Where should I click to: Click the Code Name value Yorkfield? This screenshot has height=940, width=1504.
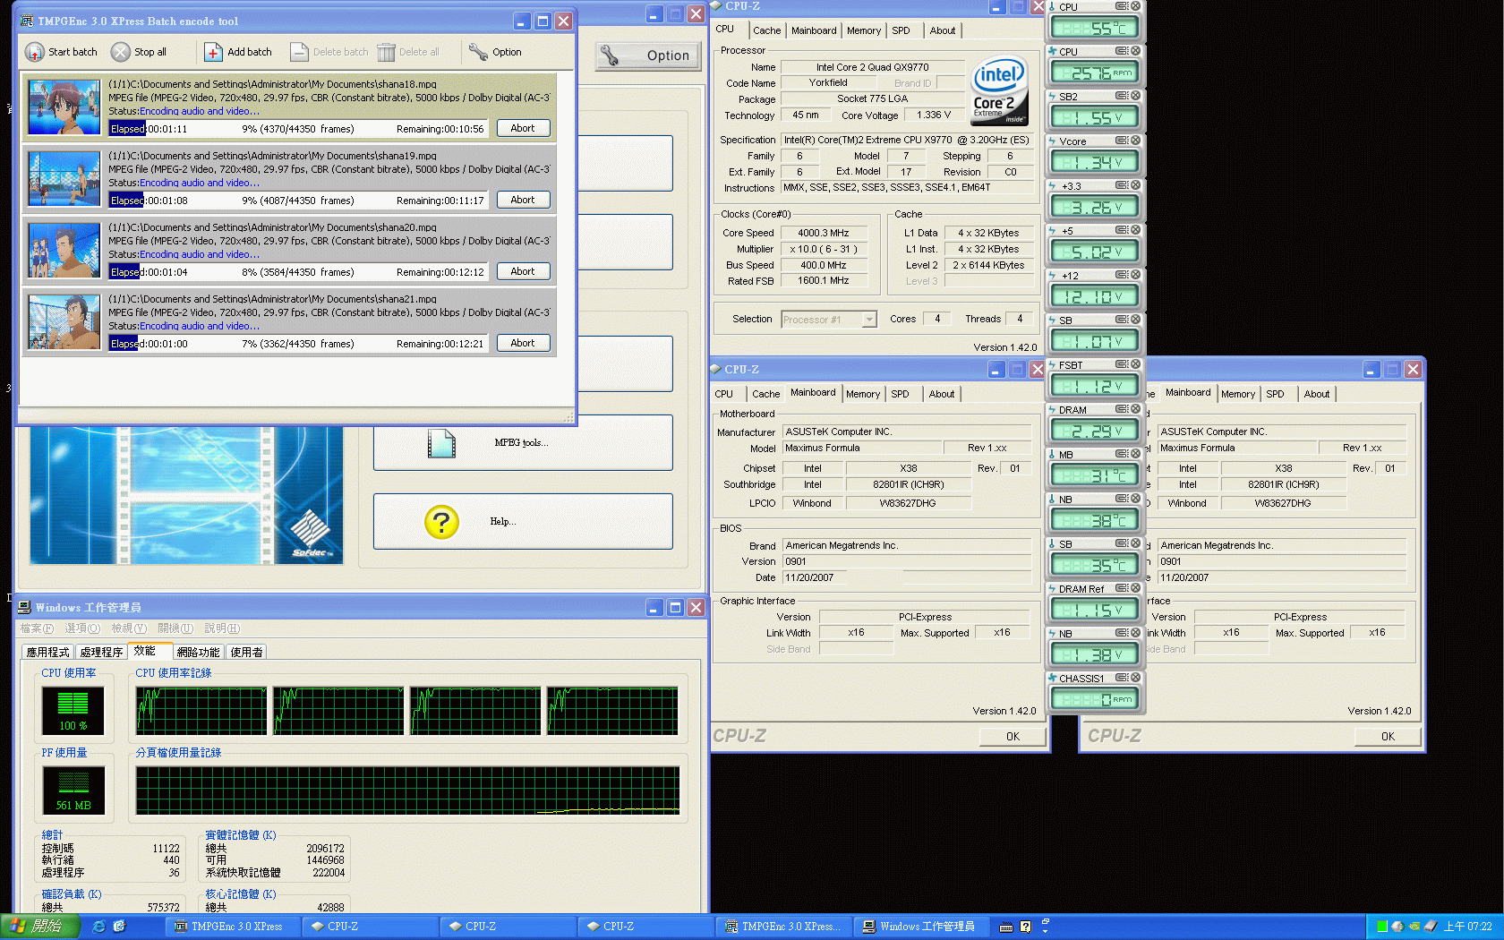828,83
